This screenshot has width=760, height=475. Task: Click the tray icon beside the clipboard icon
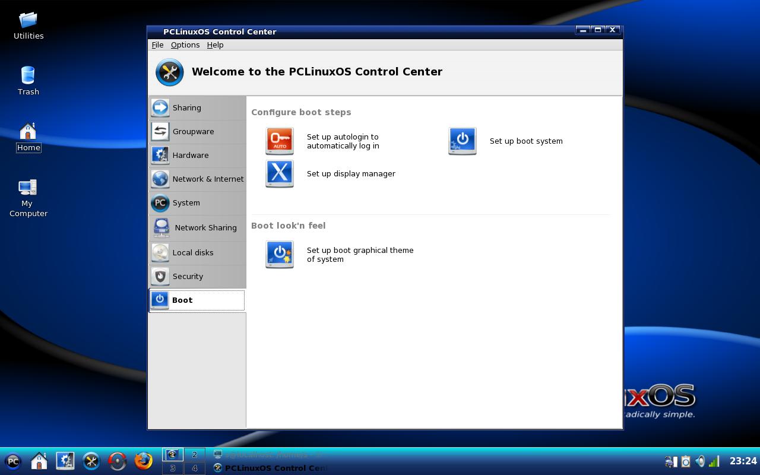(x=671, y=461)
